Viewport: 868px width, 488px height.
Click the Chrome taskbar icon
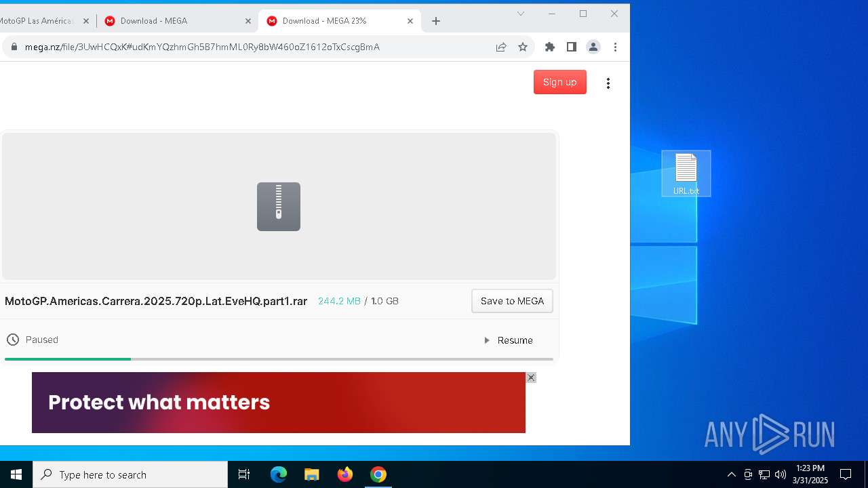pyautogui.click(x=378, y=474)
